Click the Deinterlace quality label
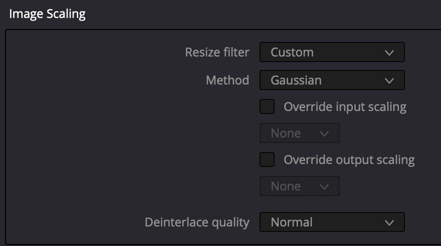The height and width of the screenshot is (246, 441). pyautogui.click(x=197, y=222)
